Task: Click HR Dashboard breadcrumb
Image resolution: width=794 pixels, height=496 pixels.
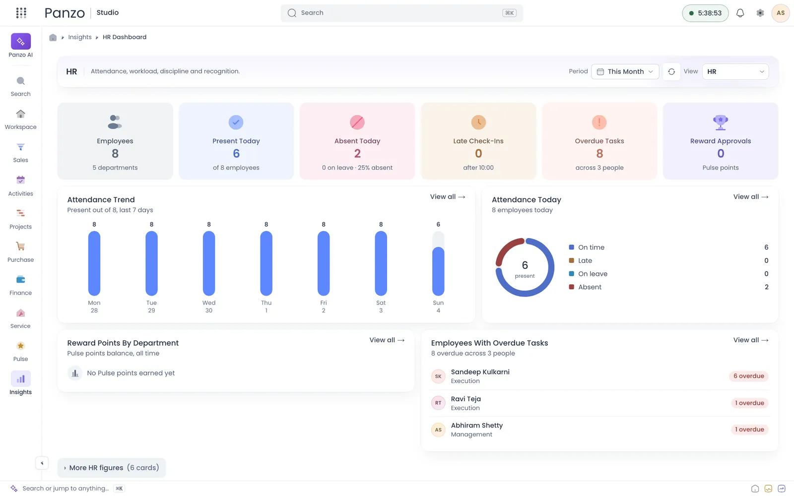Action: point(125,37)
